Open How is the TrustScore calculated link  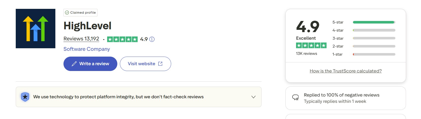pos(346,71)
